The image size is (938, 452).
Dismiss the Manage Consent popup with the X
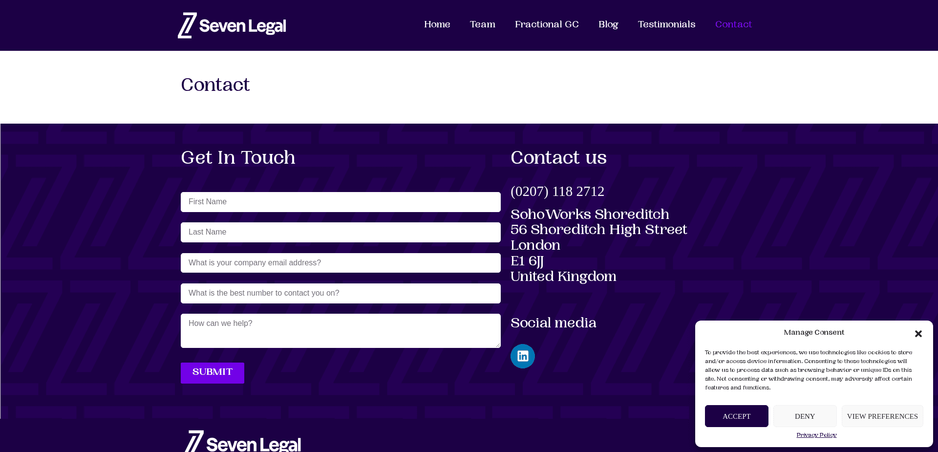click(x=918, y=334)
